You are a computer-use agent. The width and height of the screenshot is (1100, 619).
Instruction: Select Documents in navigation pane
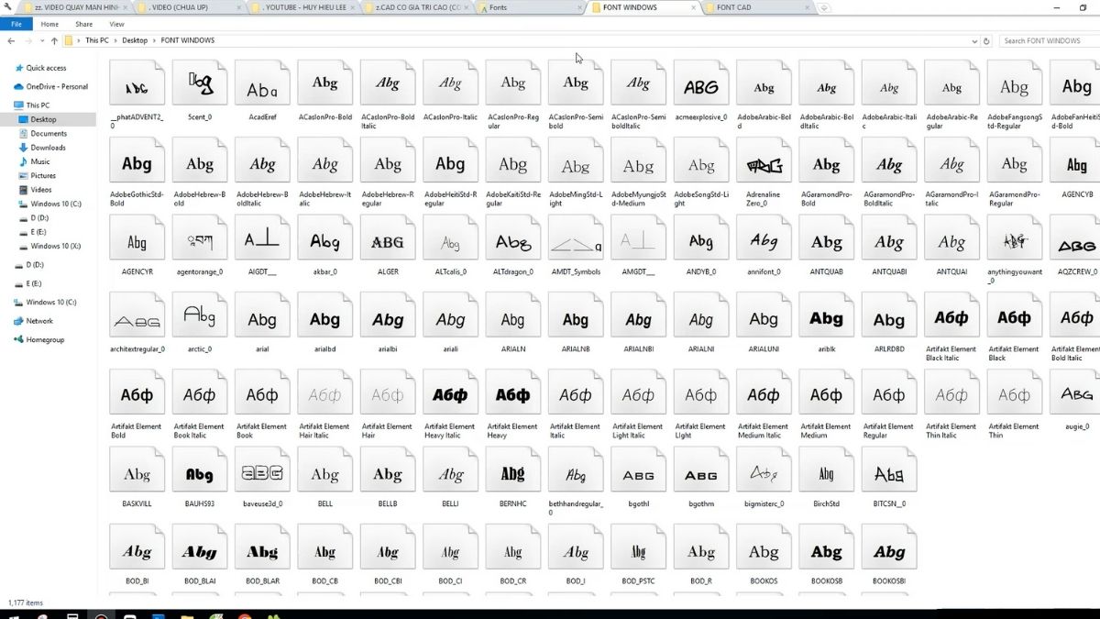(x=49, y=133)
